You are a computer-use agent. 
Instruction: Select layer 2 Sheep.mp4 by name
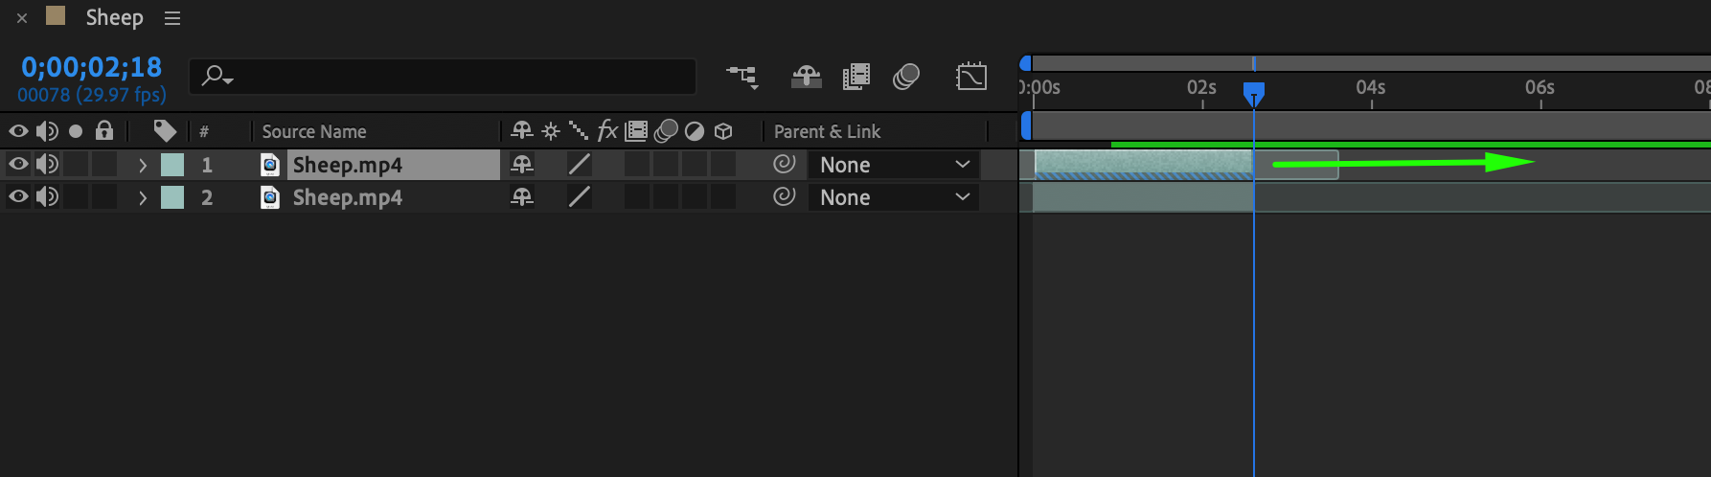[x=347, y=197]
